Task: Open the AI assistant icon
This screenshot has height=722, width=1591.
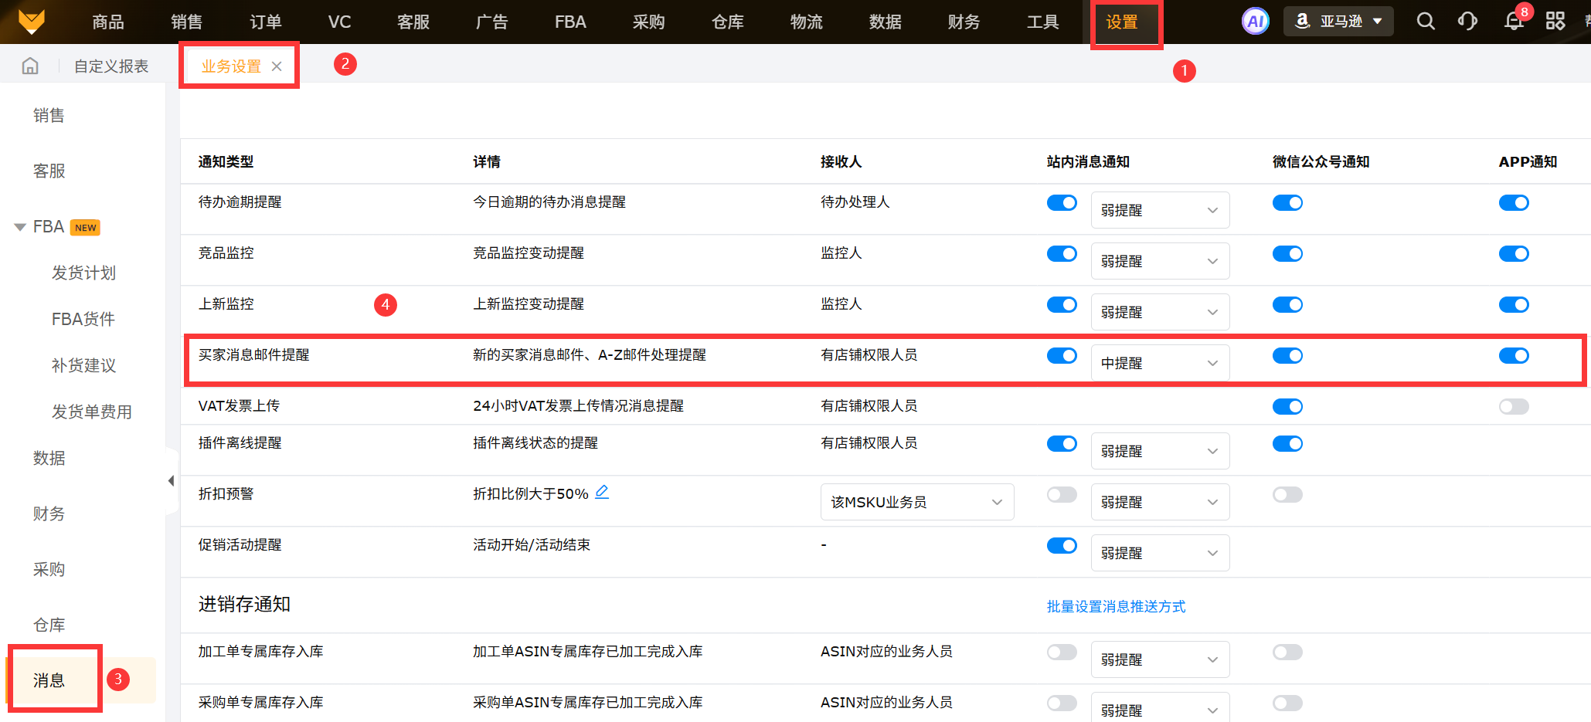Action: [1256, 22]
